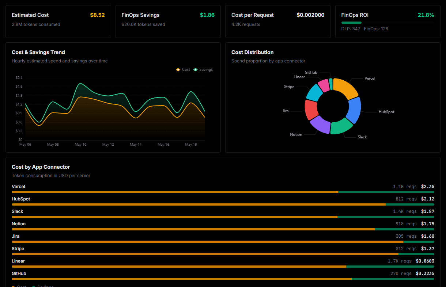Screen dimensions: 446x287
Task: Click the Stripe label on donut chart
Action: pyautogui.click(x=289, y=87)
